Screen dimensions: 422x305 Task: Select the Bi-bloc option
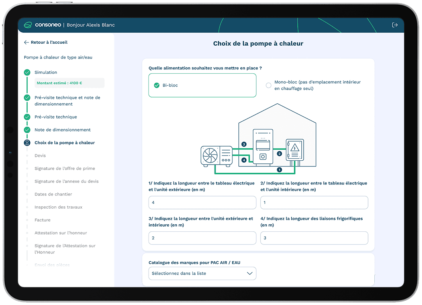[202, 85]
